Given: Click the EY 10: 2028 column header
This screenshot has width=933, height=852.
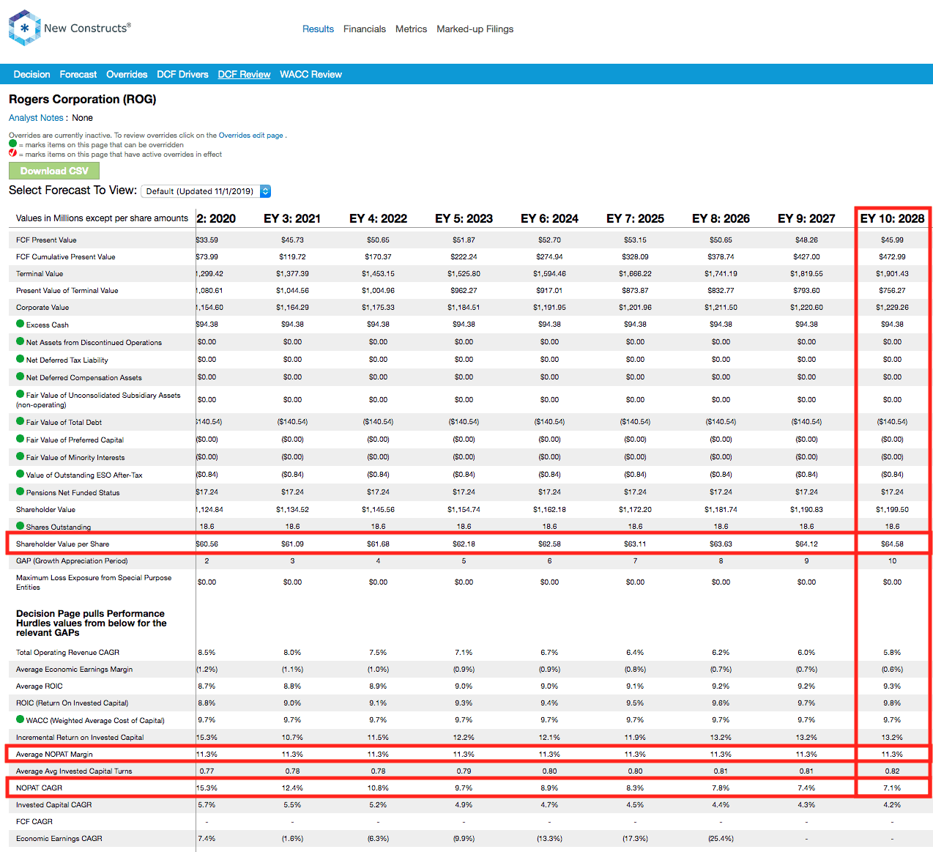Looking at the screenshot, I should pyautogui.click(x=892, y=218).
